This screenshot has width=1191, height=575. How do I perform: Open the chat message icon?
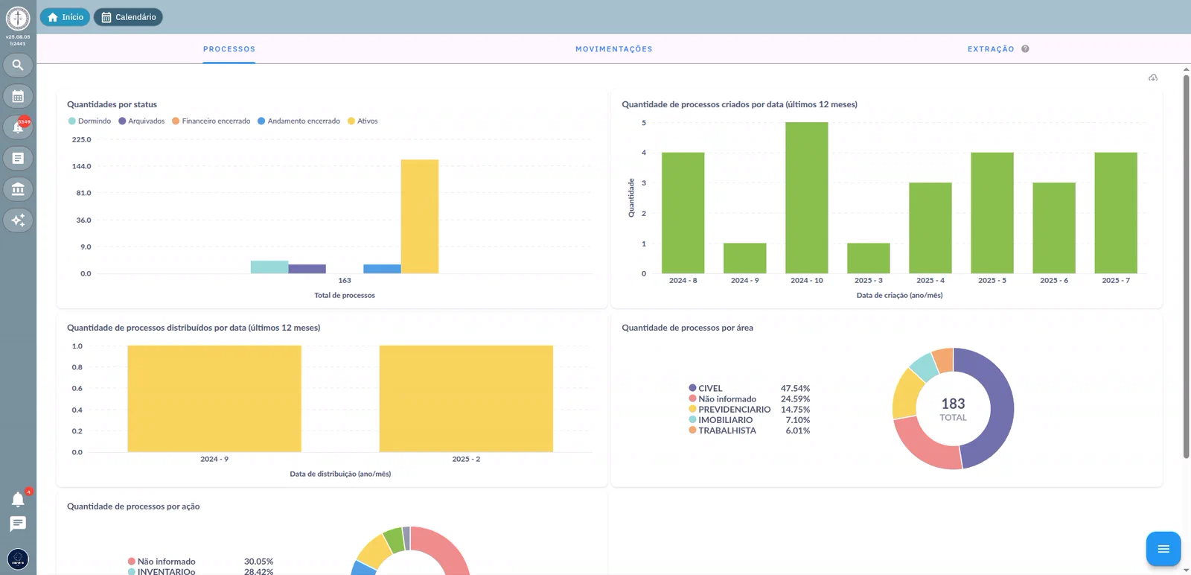tap(18, 524)
